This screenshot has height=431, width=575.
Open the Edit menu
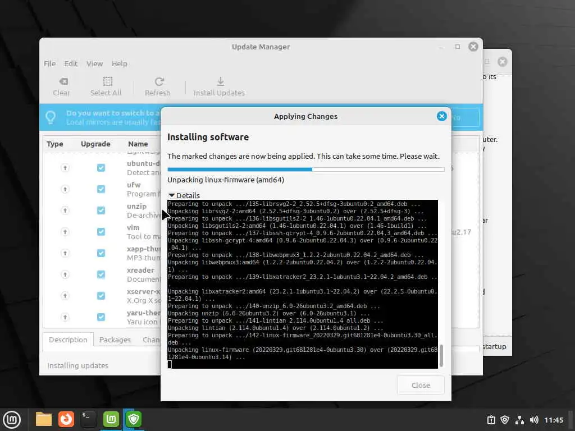(x=71, y=63)
